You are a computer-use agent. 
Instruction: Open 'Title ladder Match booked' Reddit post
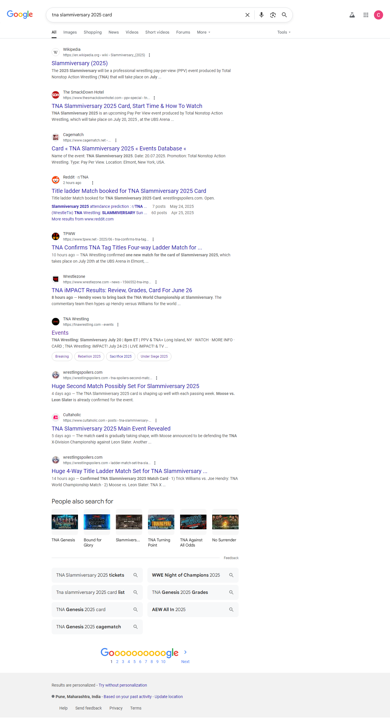click(x=129, y=191)
